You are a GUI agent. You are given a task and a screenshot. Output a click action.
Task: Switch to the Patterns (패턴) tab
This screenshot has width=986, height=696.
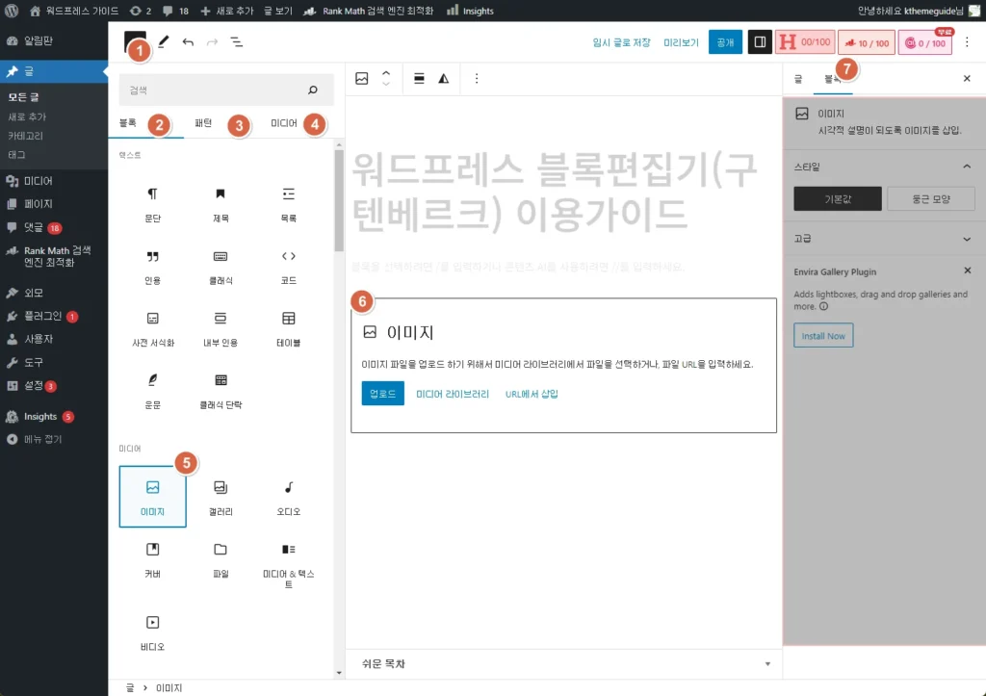[x=203, y=122]
